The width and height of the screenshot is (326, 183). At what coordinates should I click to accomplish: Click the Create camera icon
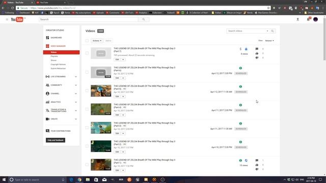[47, 119]
